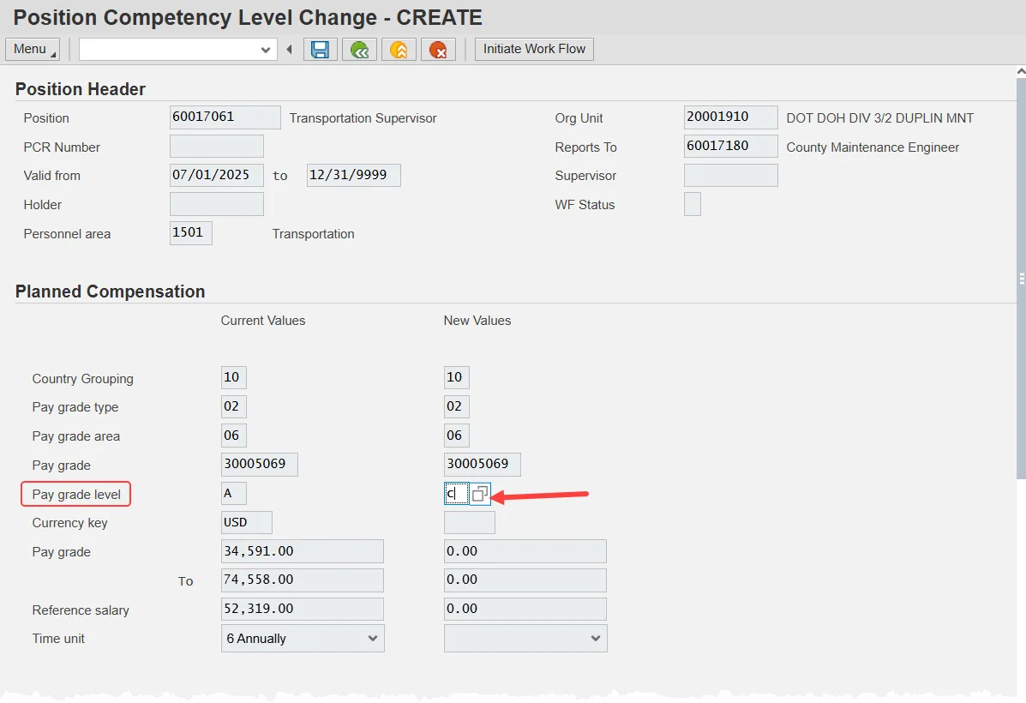This screenshot has height=703, width=1026.
Task: Click the new Reference salary field
Action: click(525, 610)
